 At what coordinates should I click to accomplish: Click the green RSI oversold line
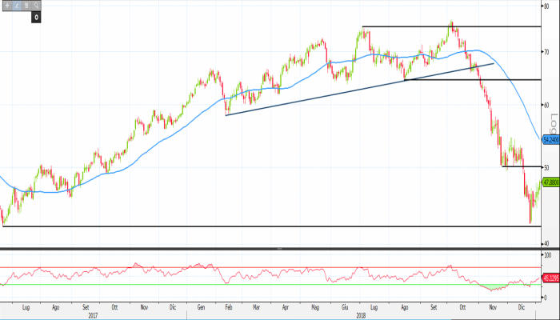click(240, 285)
